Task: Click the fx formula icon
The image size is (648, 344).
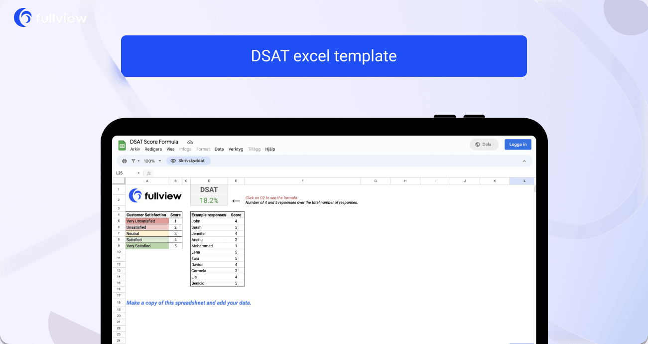Action: [148, 172]
